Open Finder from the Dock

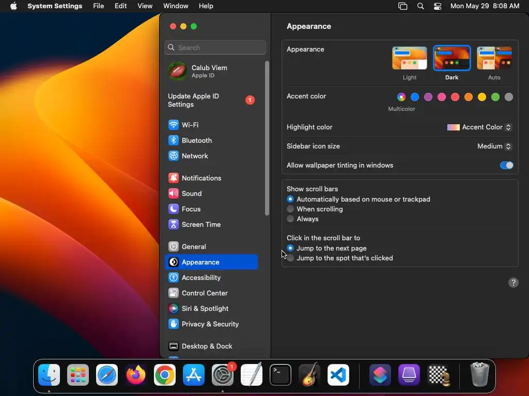point(49,375)
